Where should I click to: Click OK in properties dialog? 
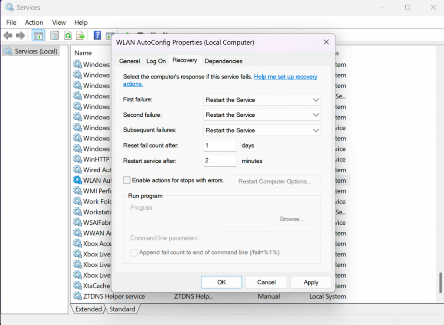pos(222,282)
